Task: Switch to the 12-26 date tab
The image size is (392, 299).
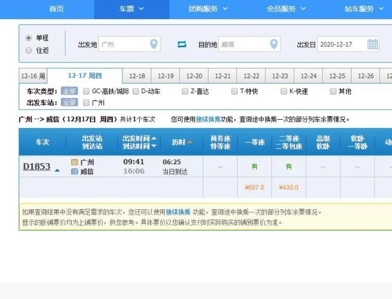Action: point(365,76)
